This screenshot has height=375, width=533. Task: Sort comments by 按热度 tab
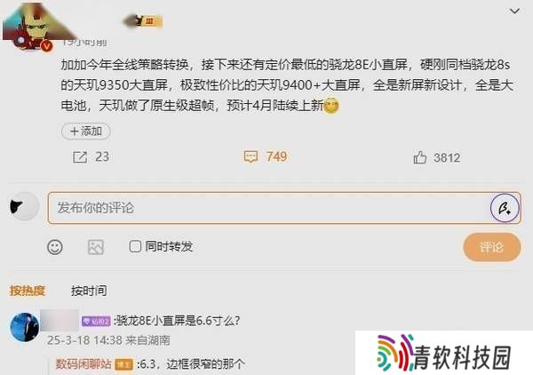click(x=28, y=291)
